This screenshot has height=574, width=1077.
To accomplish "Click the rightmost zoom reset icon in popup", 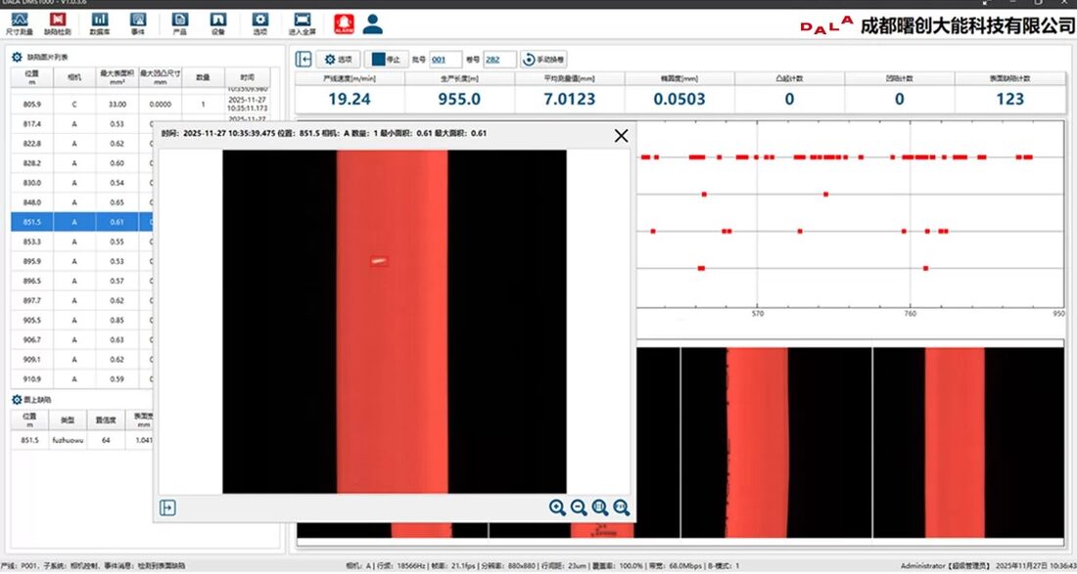I will coord(621,508).
